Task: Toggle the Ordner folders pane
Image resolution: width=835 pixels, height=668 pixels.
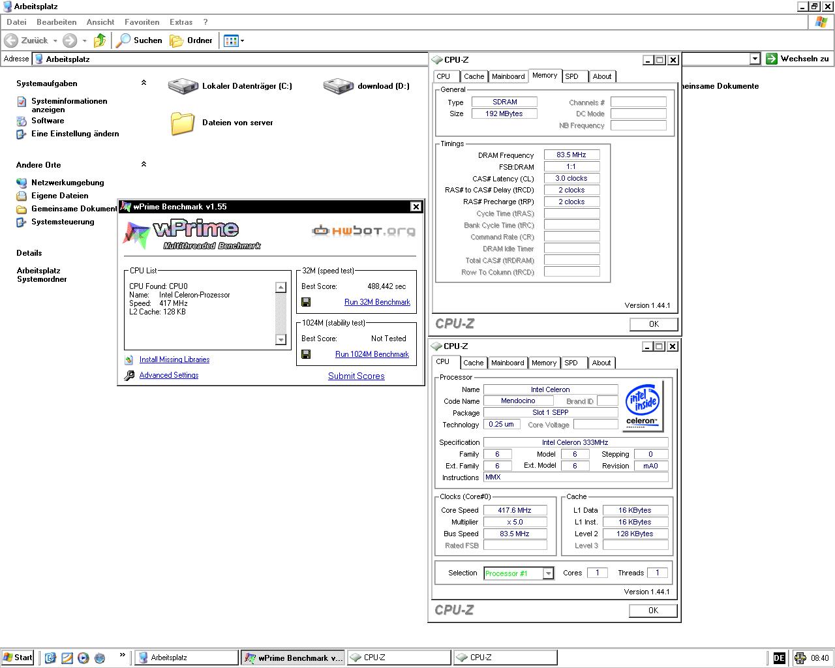Action: tap(191, 40)
